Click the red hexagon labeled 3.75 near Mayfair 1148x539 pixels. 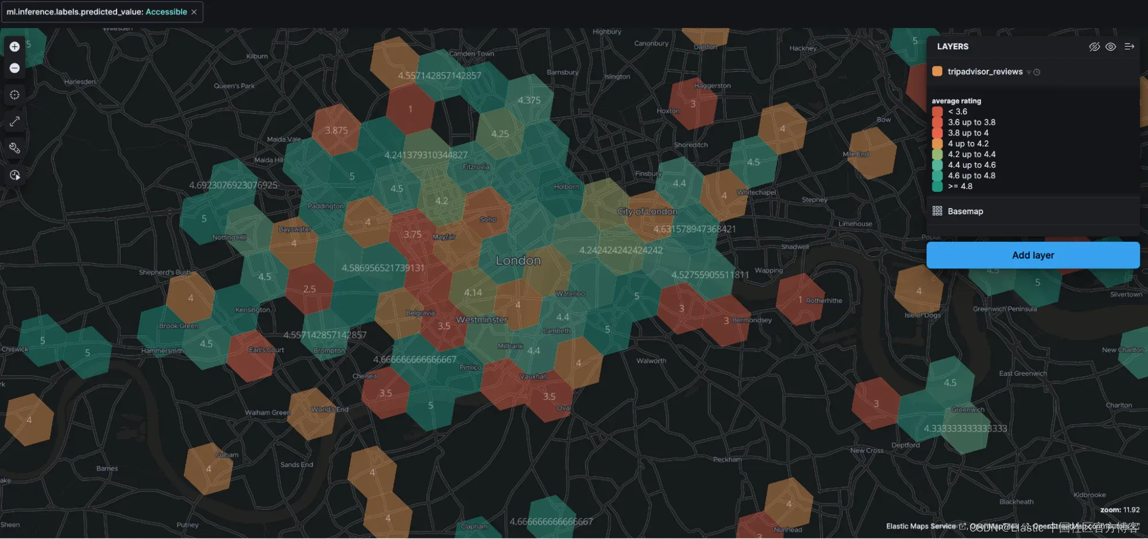tap(412, 234)
